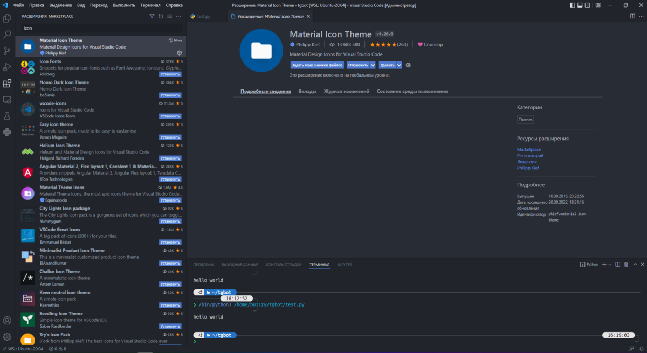This screenshot has height=353, width=647.
Task: Toggle the filter icon in Extensions Marketplace
Action: tap(152, 16)
